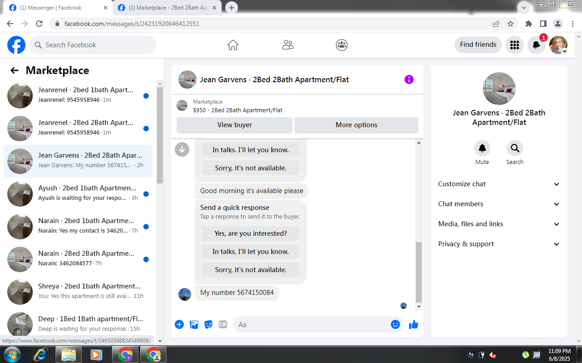Click Jean Garvens listing thumbnail in right panel
The width and height of the screenshot is (582, 363).
coord(499,89)
